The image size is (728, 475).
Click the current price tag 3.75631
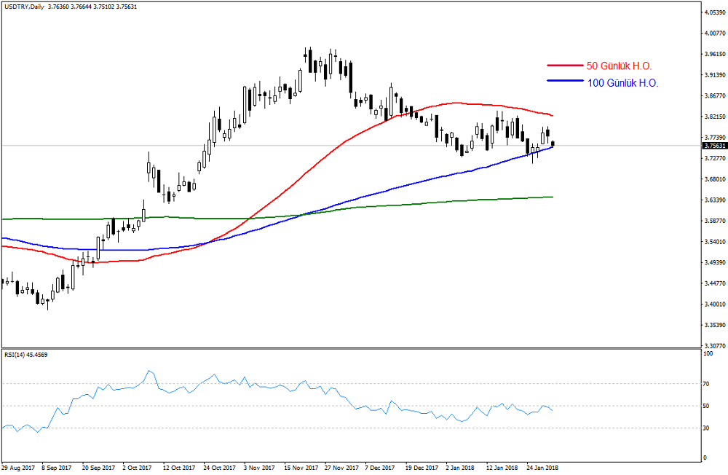(713, 146)
